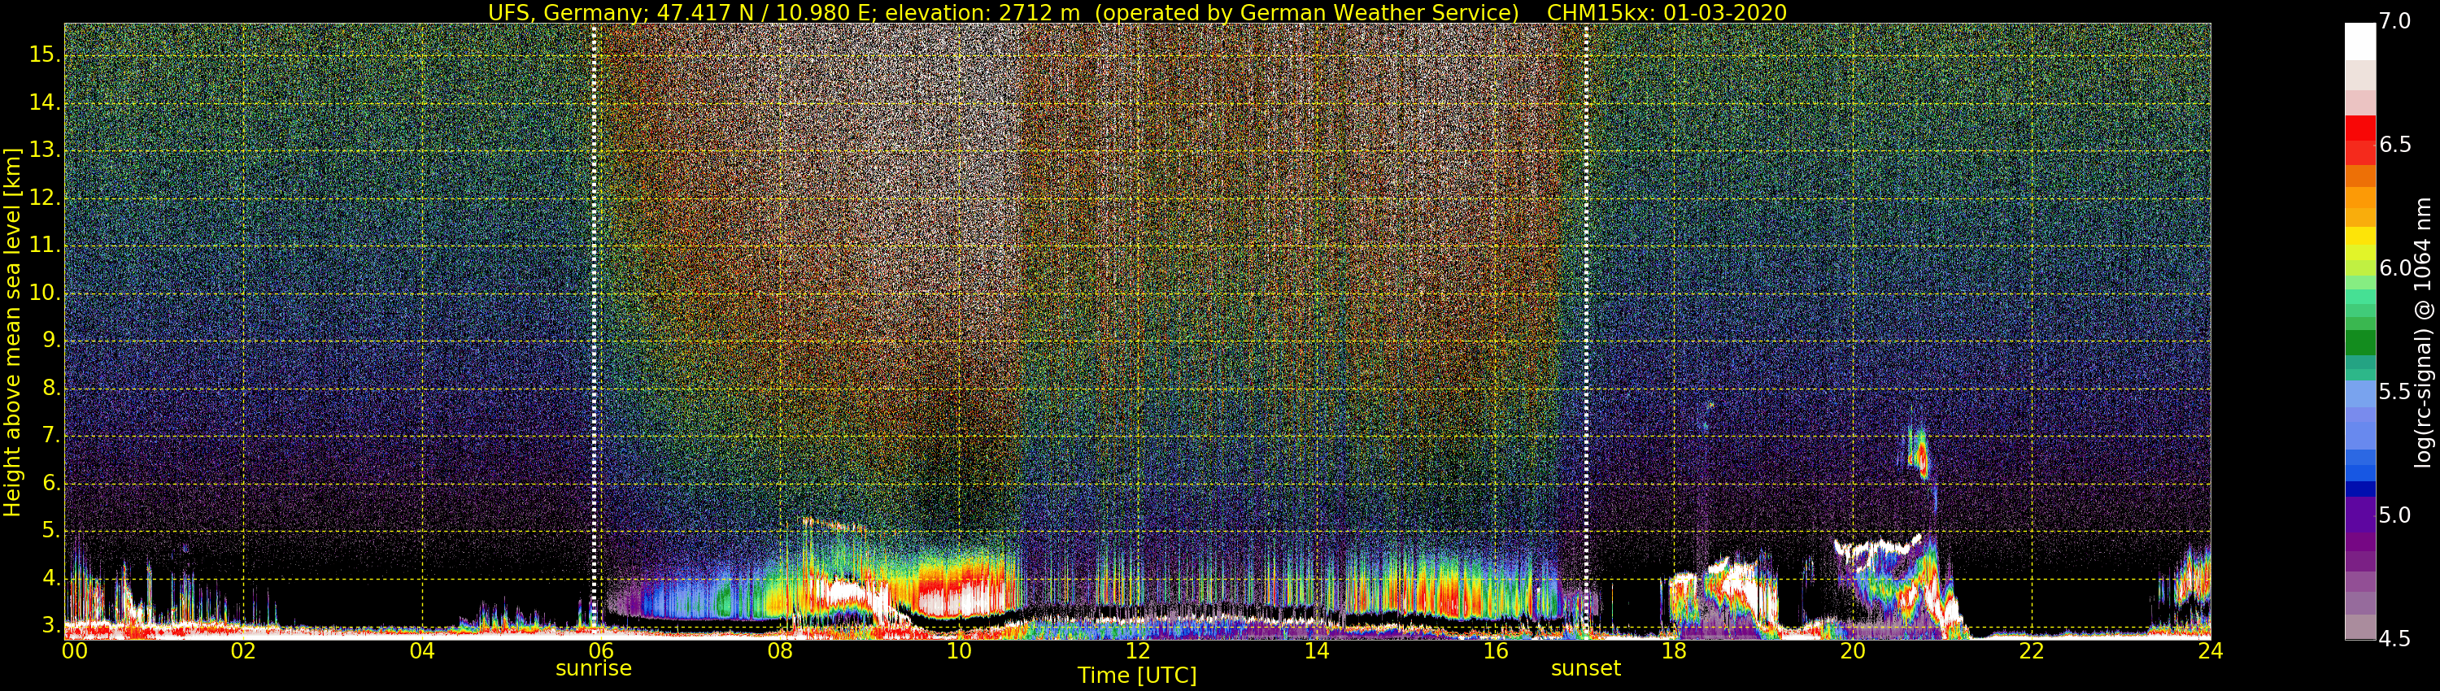Click the time axis tick "16"
This screenshot has height=691, width=2440.
point(1496,651)
